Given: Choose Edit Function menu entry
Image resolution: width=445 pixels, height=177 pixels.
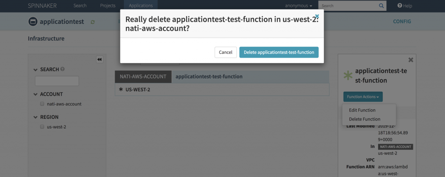Looking at the screenshot, I should [x=362, y=110].
